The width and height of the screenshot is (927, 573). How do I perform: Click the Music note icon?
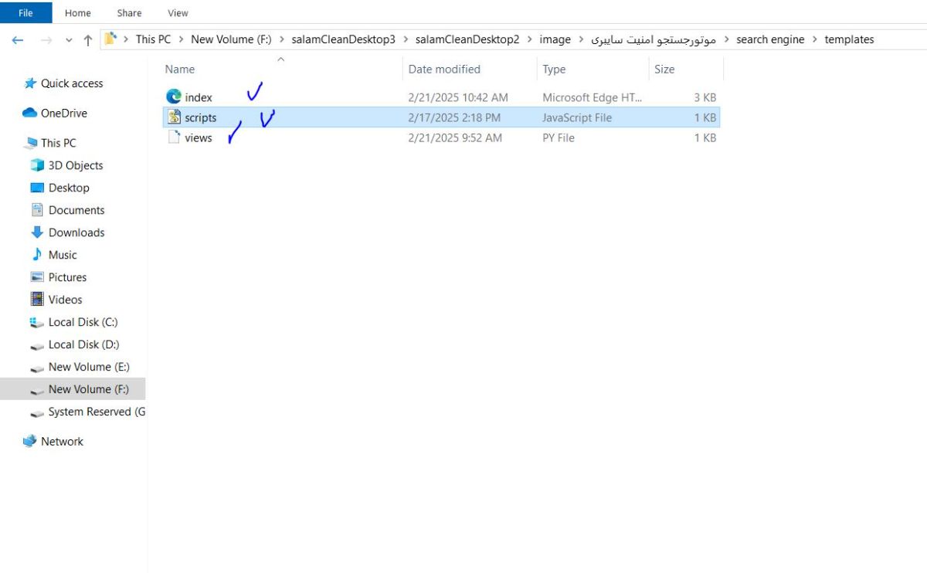pos(36,255)
